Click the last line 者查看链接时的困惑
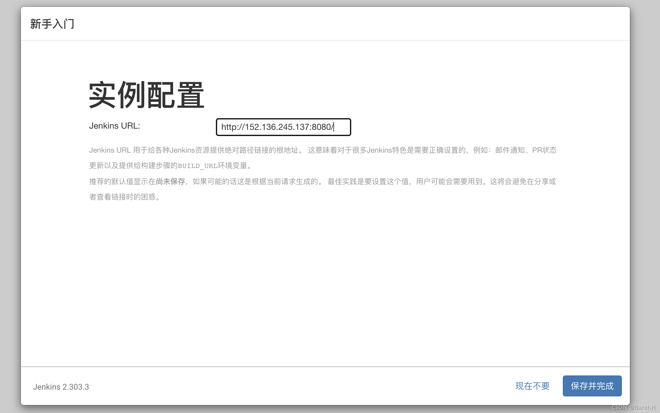The height and width of the screenshot is (413, 660). [124, 197]
